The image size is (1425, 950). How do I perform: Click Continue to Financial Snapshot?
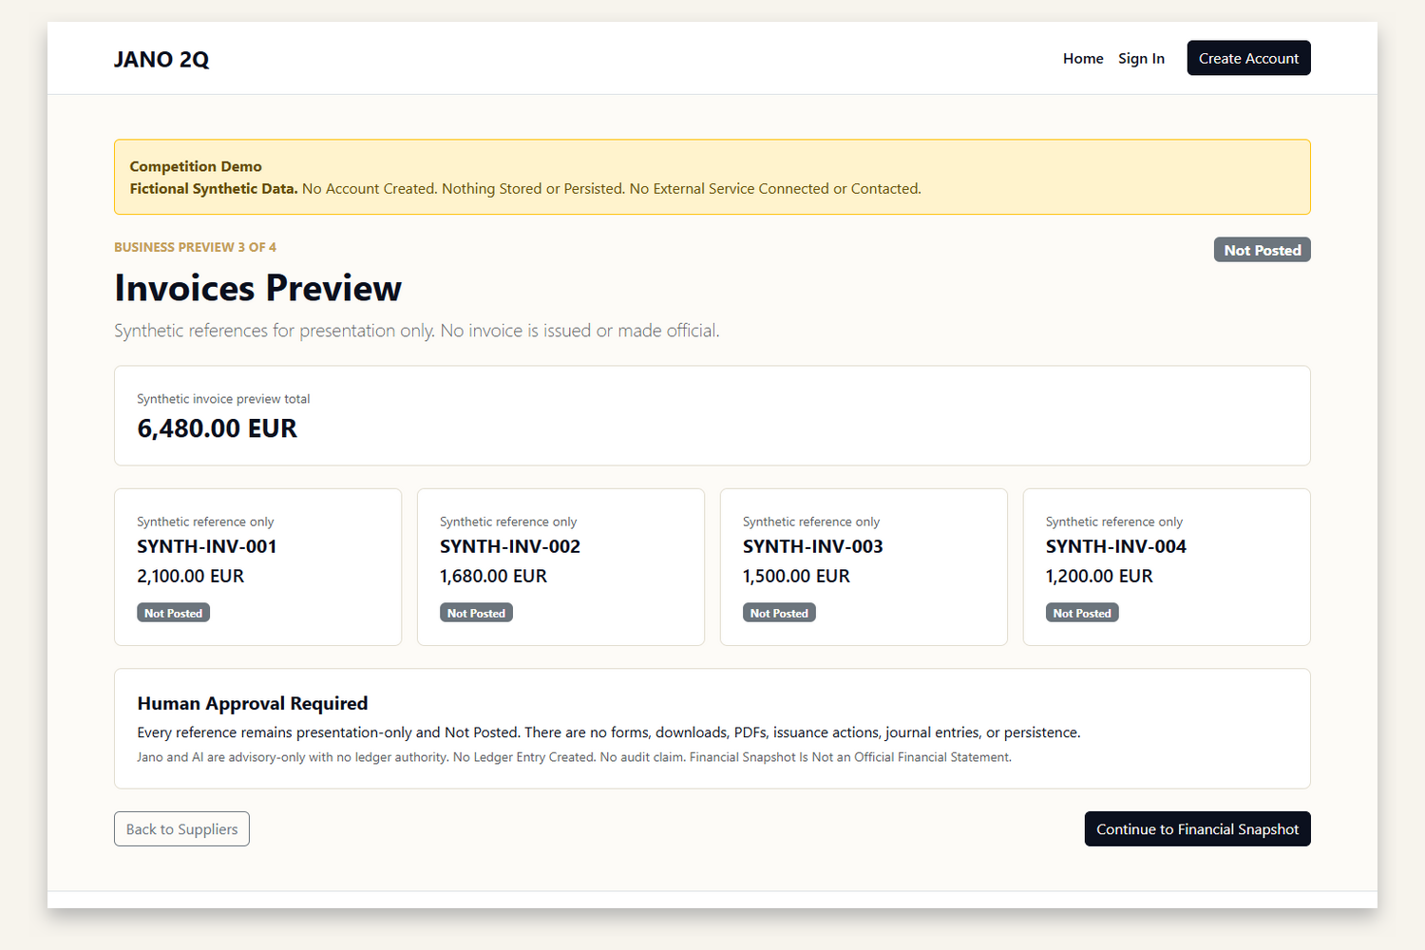pos(1197,828)
